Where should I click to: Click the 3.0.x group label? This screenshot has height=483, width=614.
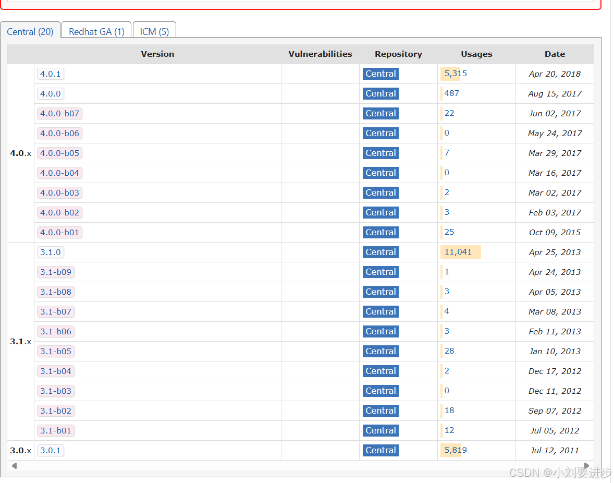click(x=21, y=451)
